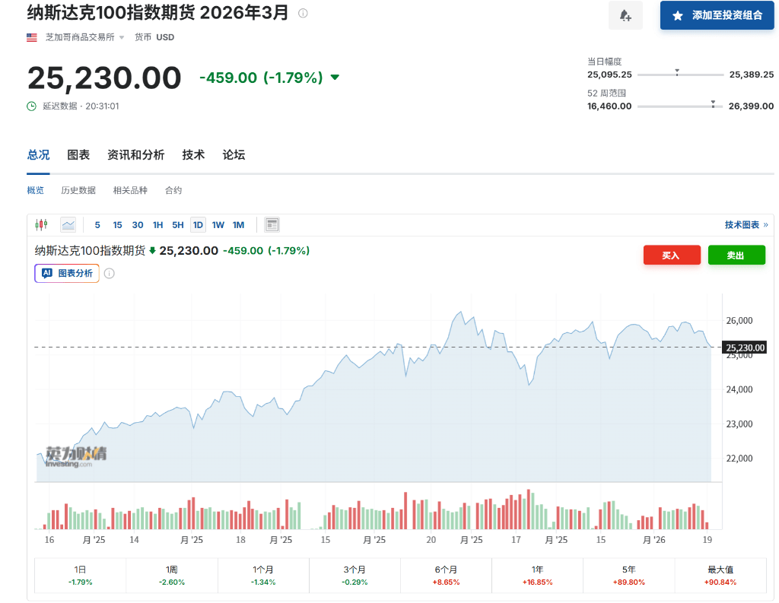
Task: Select the 5H interval
Action: [177, 224]
